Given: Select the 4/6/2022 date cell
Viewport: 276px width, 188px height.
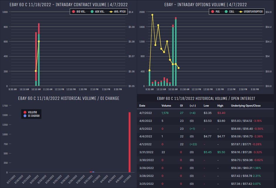Looking at the screenshot, I should pos(145,121).
